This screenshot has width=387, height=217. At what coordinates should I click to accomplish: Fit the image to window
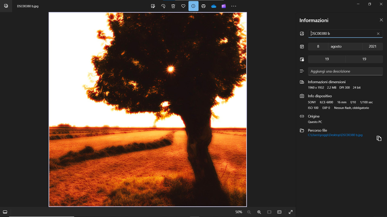point(269,212)
